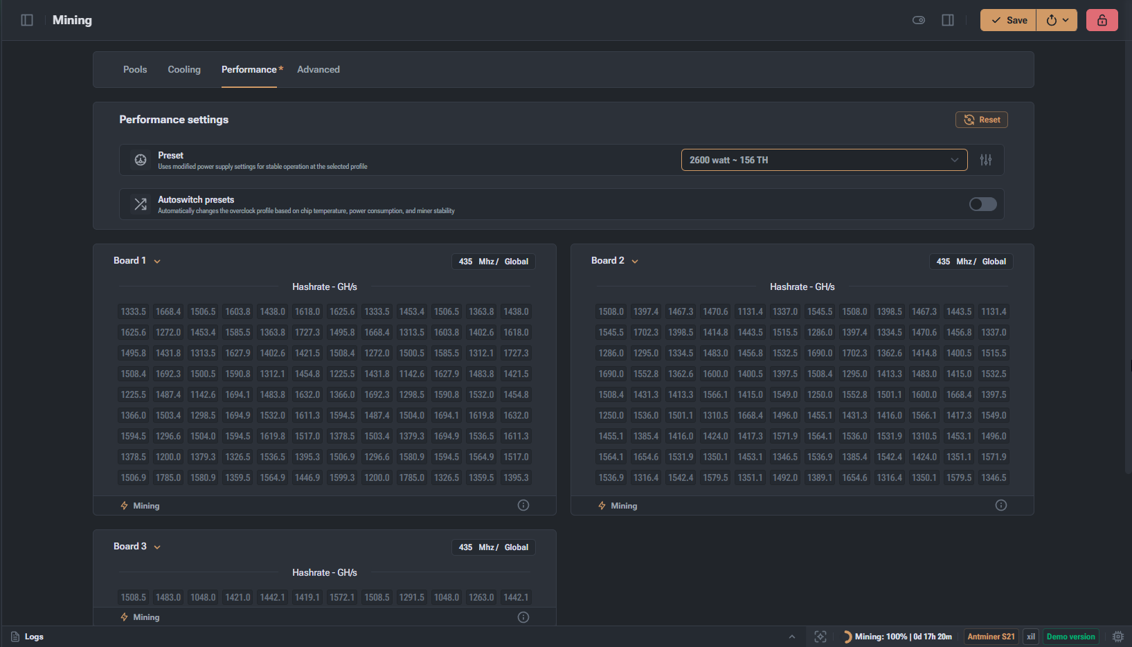This screenshot has width=1132, height=647.
Task: Open the Preset 2600 watt dropdown
Action: pos(824,160)
